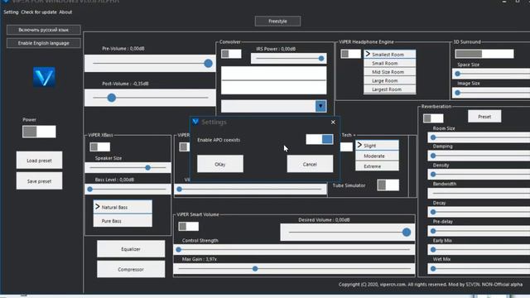Toggle ViPER Headphone Engine switch

(x=350, y=54)
